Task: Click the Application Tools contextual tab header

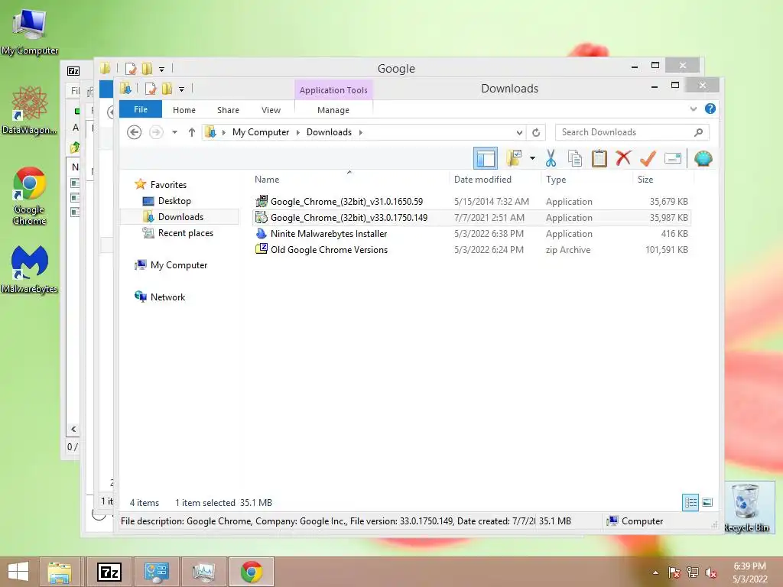Action: (x=333, y=90)
